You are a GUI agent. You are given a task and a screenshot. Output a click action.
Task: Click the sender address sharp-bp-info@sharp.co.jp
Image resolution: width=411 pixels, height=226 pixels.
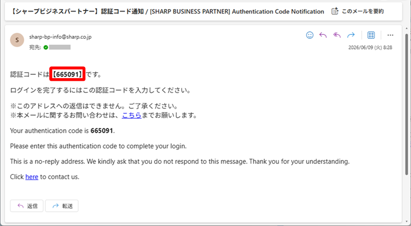pyautogui.click(x=60, y=37)
